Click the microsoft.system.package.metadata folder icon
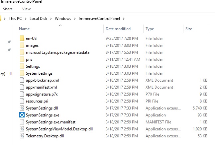The width and height of the screenshot is (215, 145). point(22,52)
